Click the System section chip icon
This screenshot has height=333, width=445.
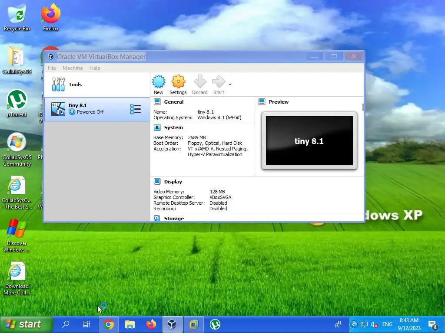[157, 127]
